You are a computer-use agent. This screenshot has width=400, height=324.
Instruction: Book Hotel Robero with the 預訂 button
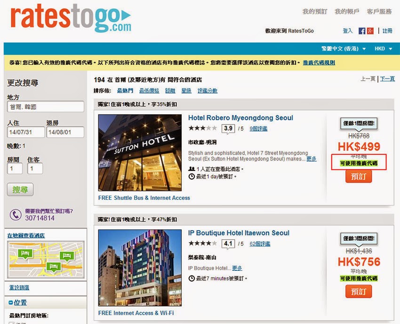click(x=358, y=176)
